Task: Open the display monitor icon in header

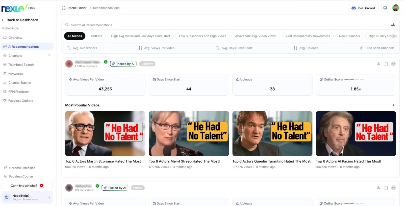Action: pos(385,8)
